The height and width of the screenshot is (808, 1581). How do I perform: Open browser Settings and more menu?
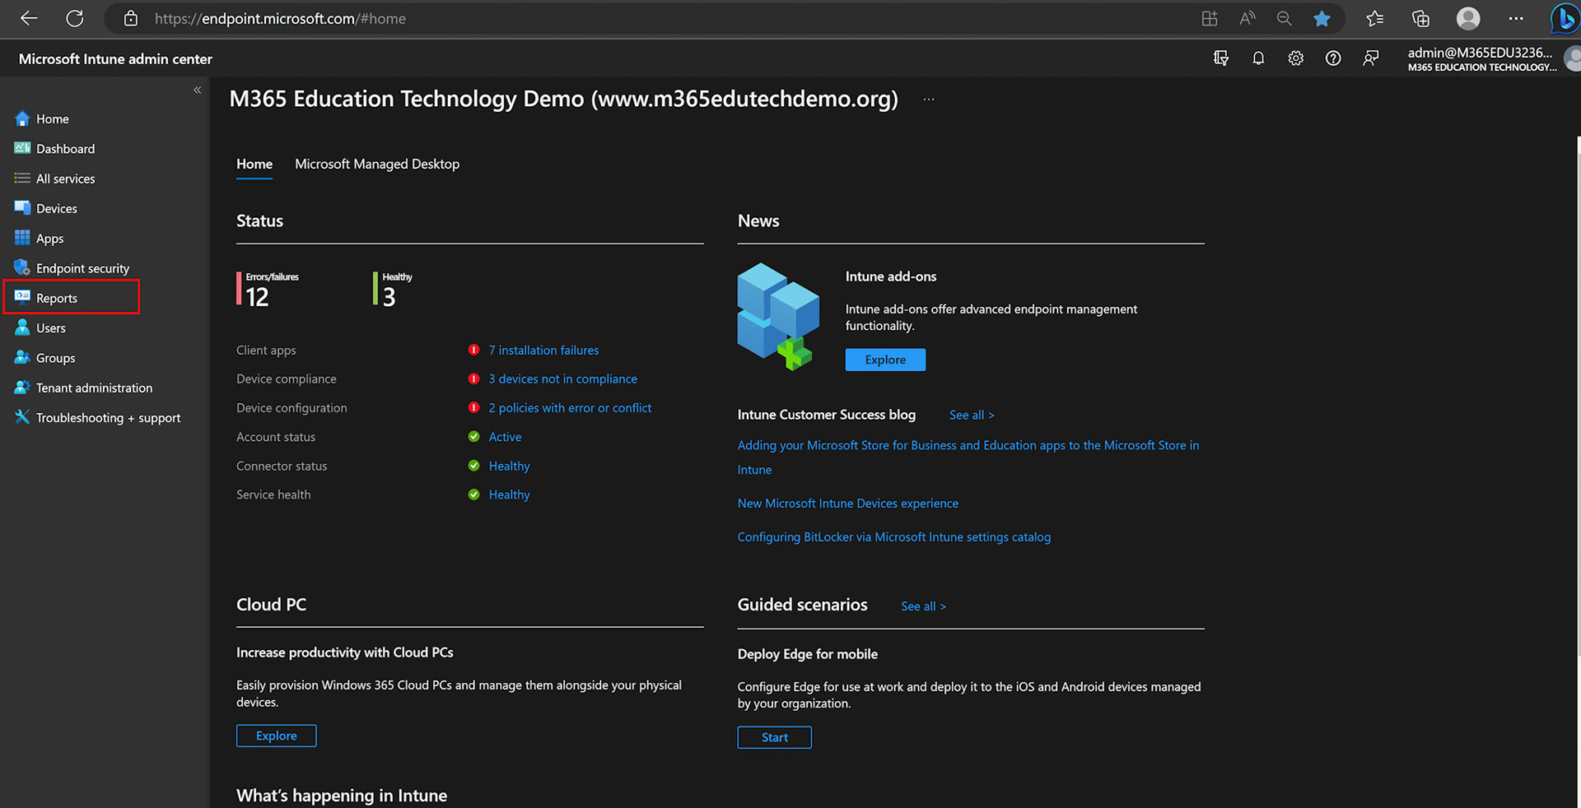tap(1516, 18)
